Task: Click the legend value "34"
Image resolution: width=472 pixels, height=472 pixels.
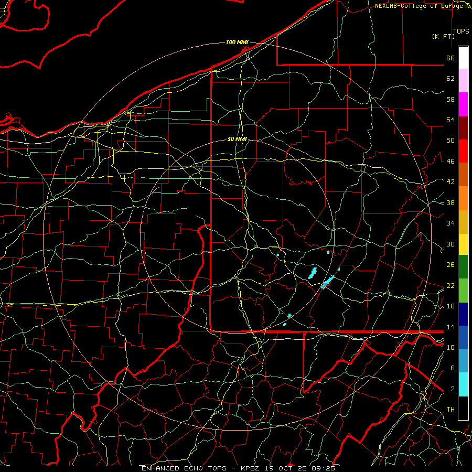Action: coord(450,223)
